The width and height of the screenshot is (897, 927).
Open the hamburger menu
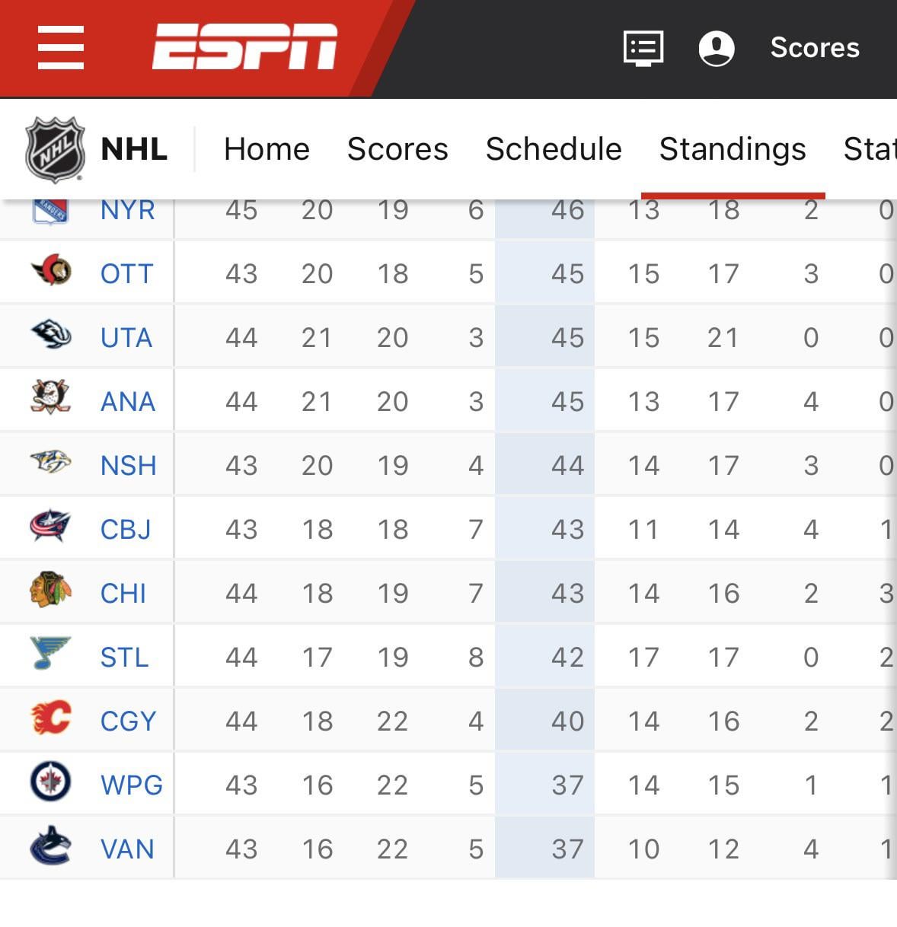61,47
